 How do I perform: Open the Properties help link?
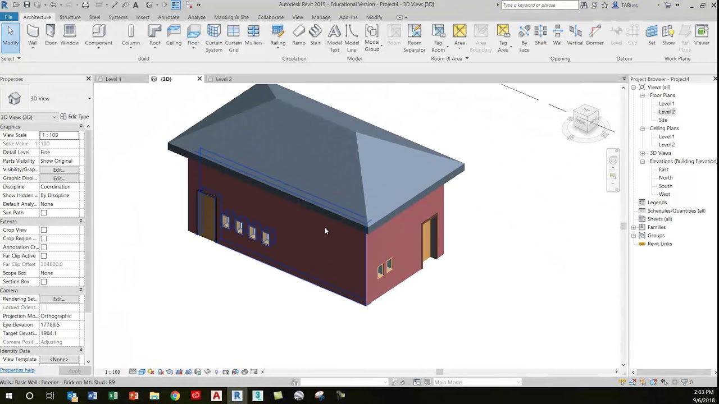click(x=17, y=370)
